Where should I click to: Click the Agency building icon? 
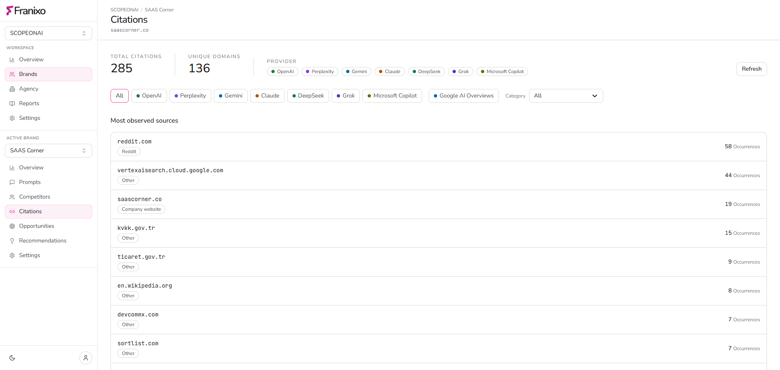click(x=12, y=89)
